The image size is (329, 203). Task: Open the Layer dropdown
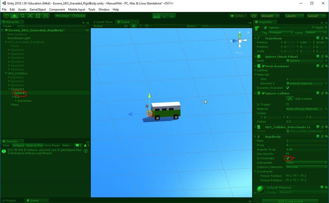(316, 32)
